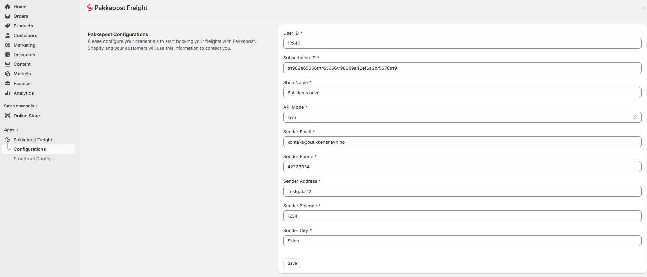Click the Sender City label
The height and width of the screenshot is (277, 647).
pos(296,230)
